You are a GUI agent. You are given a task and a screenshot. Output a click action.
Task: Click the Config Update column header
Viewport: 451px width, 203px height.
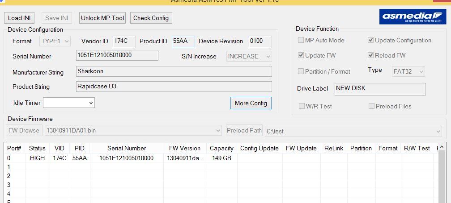click(x=260, y=148)
